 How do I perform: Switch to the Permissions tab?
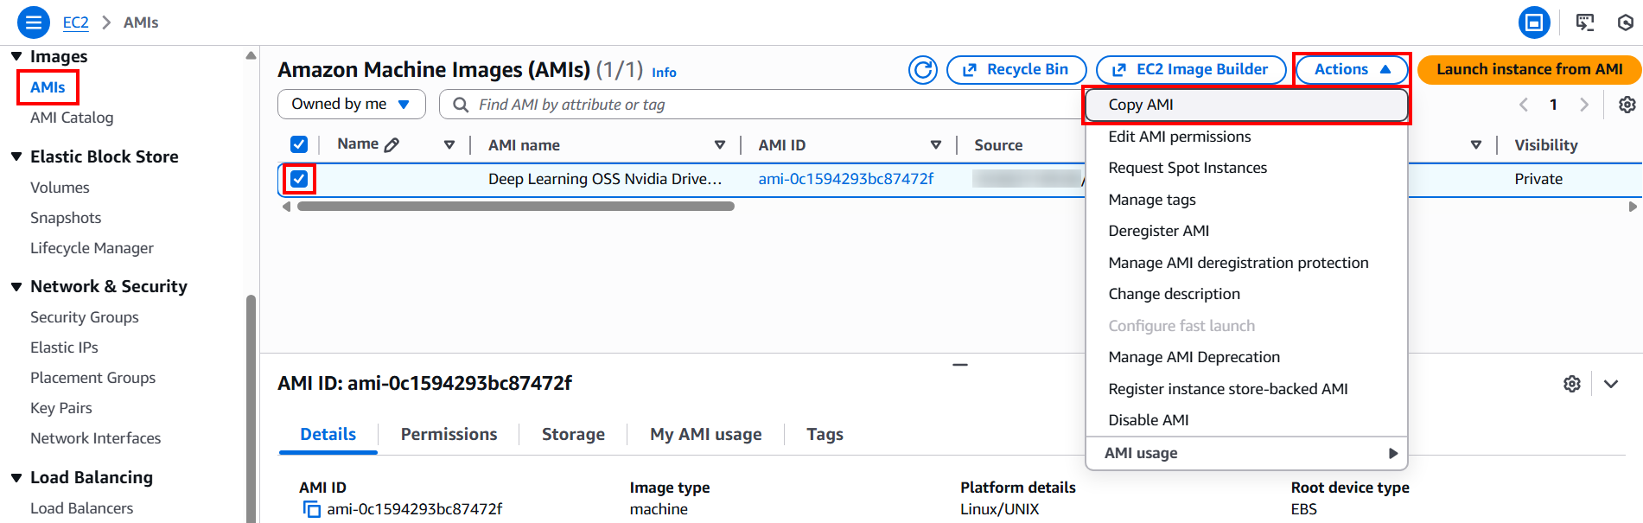pos(449,434)
